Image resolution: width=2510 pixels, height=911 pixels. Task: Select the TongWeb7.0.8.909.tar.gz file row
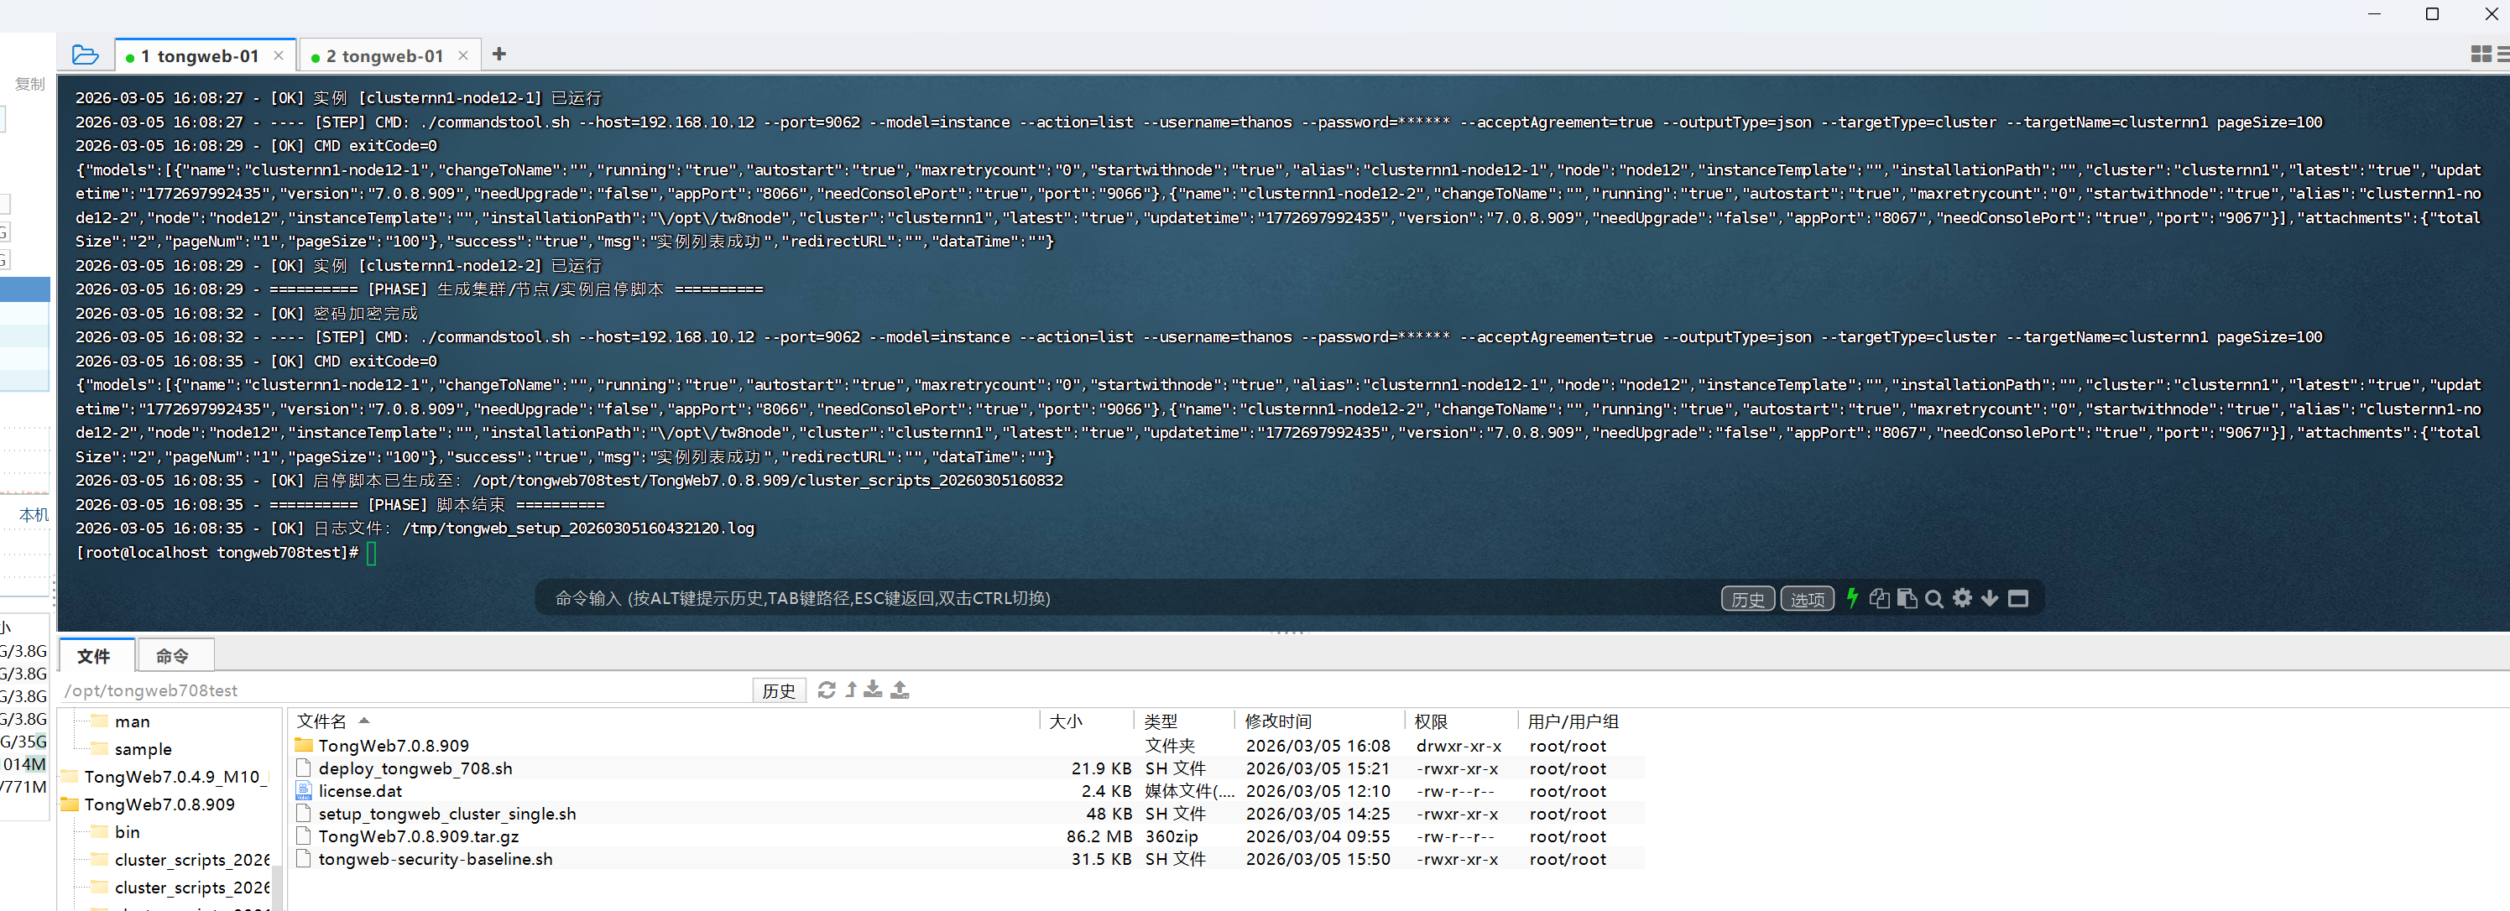pyautogui.click(x=968, y=837)
